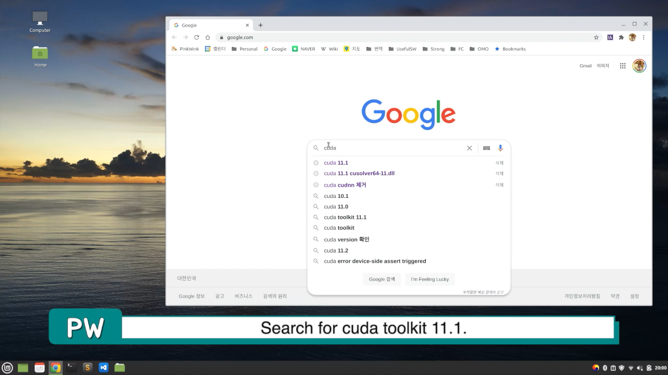This screenshot has width=668, height=375.
Task: Click the I'm Feeling Lucky button
Action: [x=430, y=279]
